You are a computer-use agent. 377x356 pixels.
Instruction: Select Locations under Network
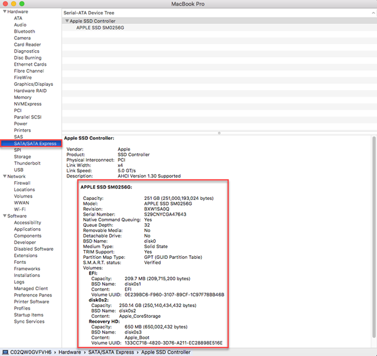[25, 189]
